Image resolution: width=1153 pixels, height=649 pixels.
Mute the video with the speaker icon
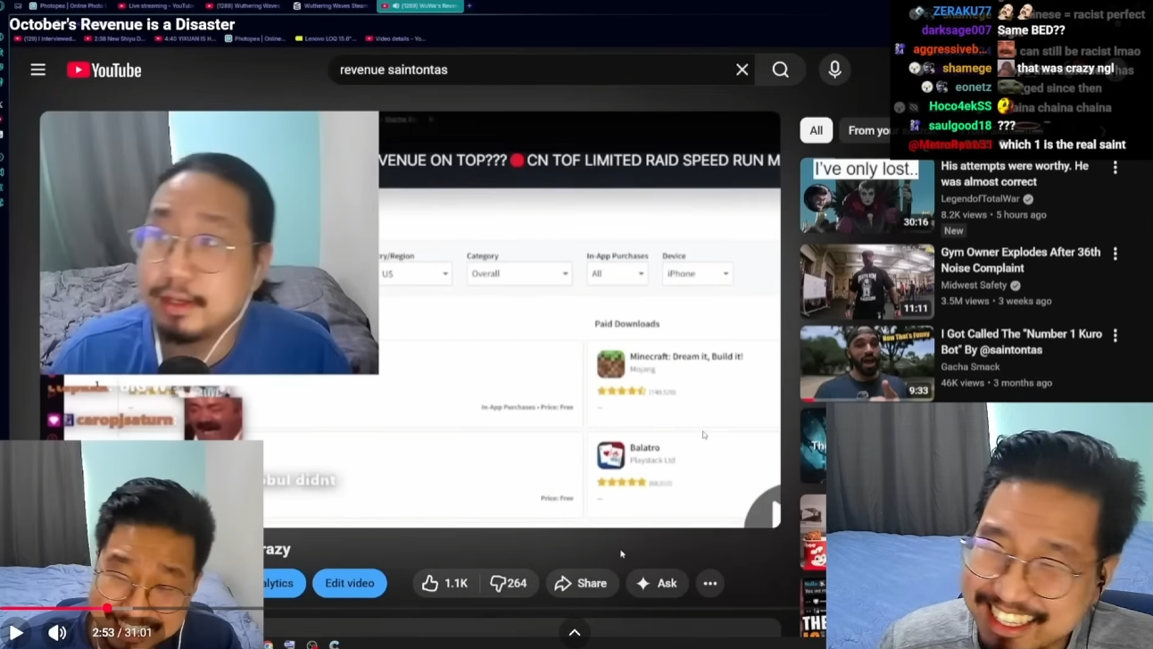(x=57, y=633)
